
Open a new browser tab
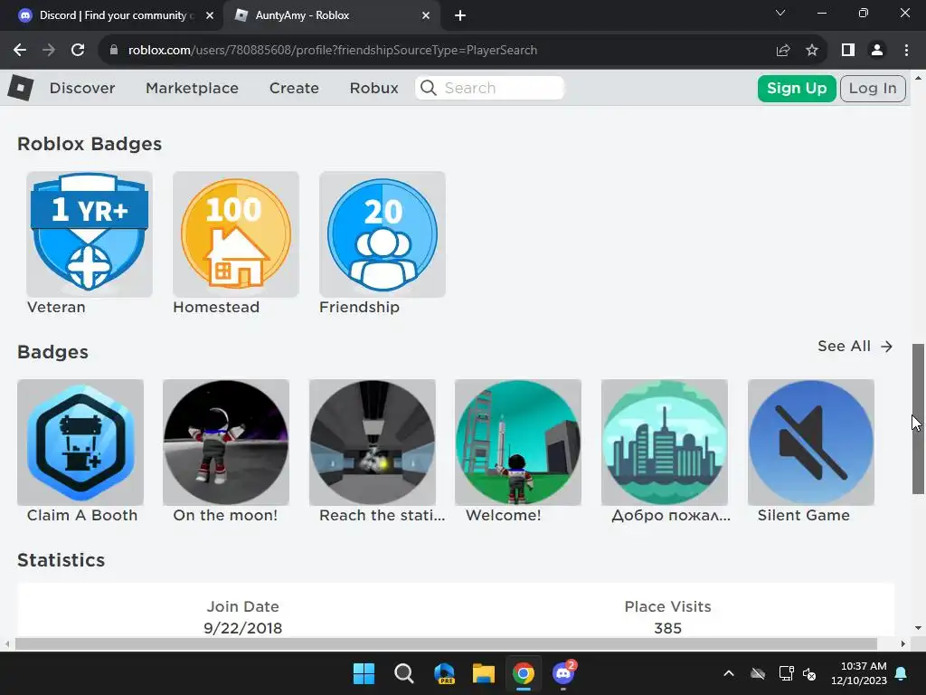[460, 16]
